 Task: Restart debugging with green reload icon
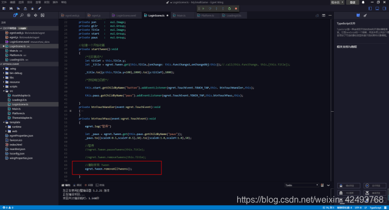point(230,9)
